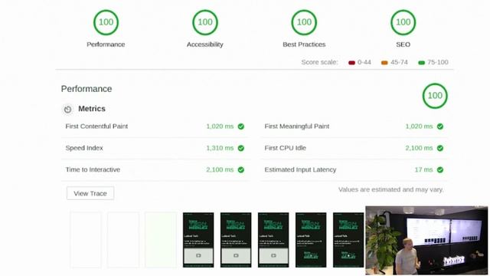Expand the First Contentful Paint metric row

[155, 127]
